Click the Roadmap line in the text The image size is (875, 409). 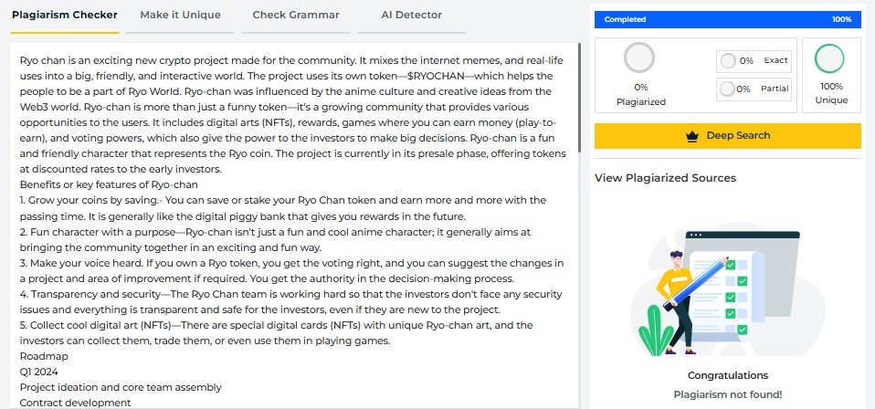click(x=44, y=357)
